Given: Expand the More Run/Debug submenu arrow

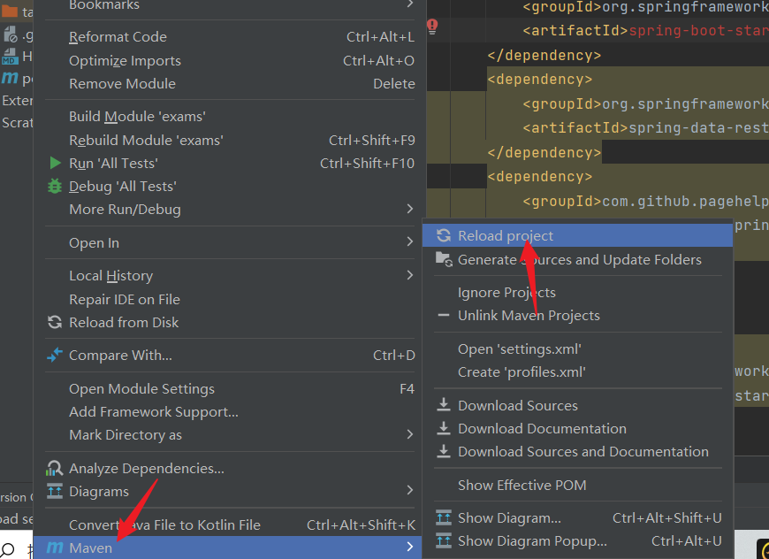Looking at the screenshot, I should click(409, 209).
